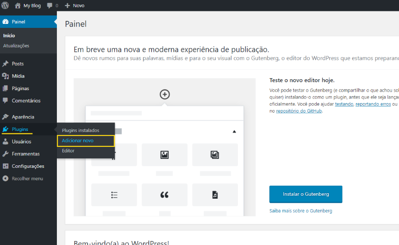Click the Recolher menu arrow icon
The image size is (399, 245).
click(x=5, y=178)
